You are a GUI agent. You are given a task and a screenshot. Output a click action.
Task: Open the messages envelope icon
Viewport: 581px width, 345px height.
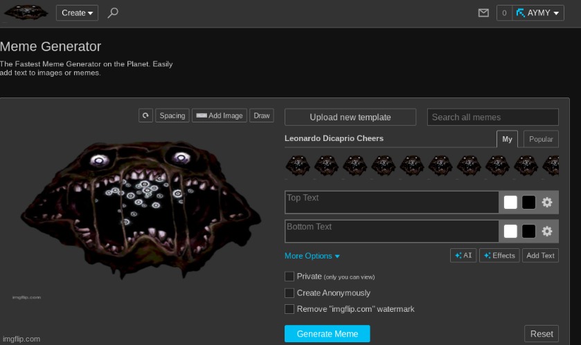coord(483,12)
